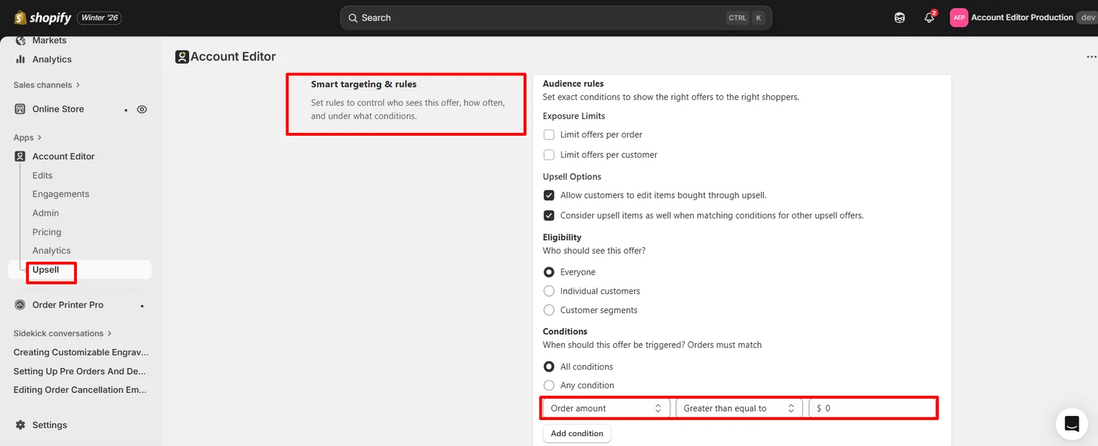This screenshot has width=1098, height=446.
Task: Open the Greater than equal to dropdown
Action: (x=739, y=408)
